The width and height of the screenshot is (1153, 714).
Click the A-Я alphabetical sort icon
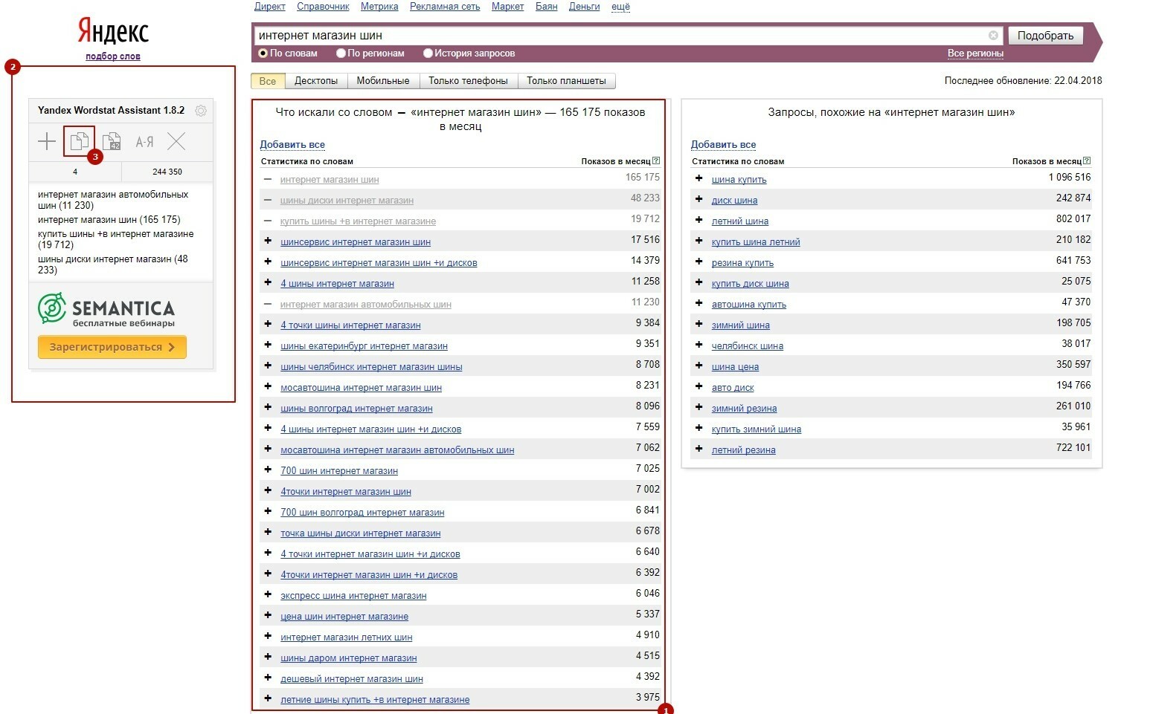point(144,141)
